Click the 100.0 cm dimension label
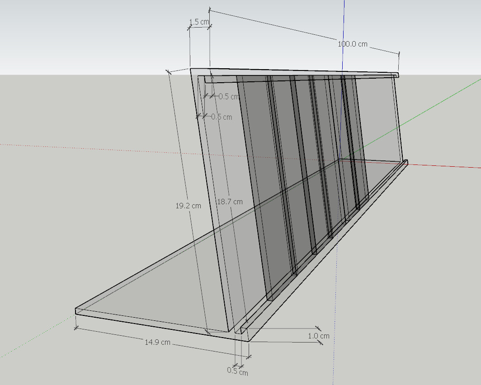 click(x=352, y=44)
